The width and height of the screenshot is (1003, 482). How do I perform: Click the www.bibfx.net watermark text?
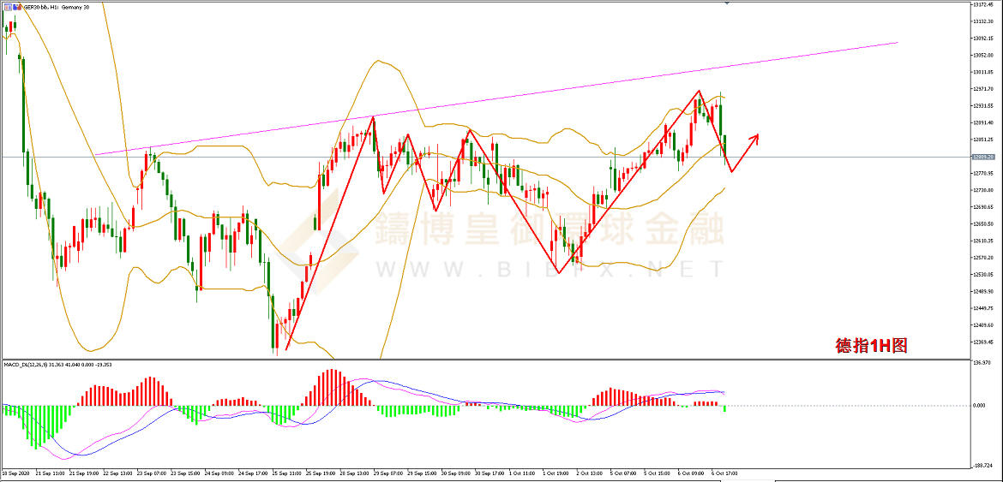click(549, 270)
